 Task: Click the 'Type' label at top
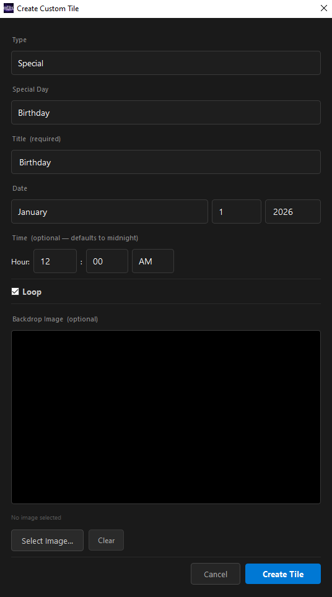pos(19,40)
